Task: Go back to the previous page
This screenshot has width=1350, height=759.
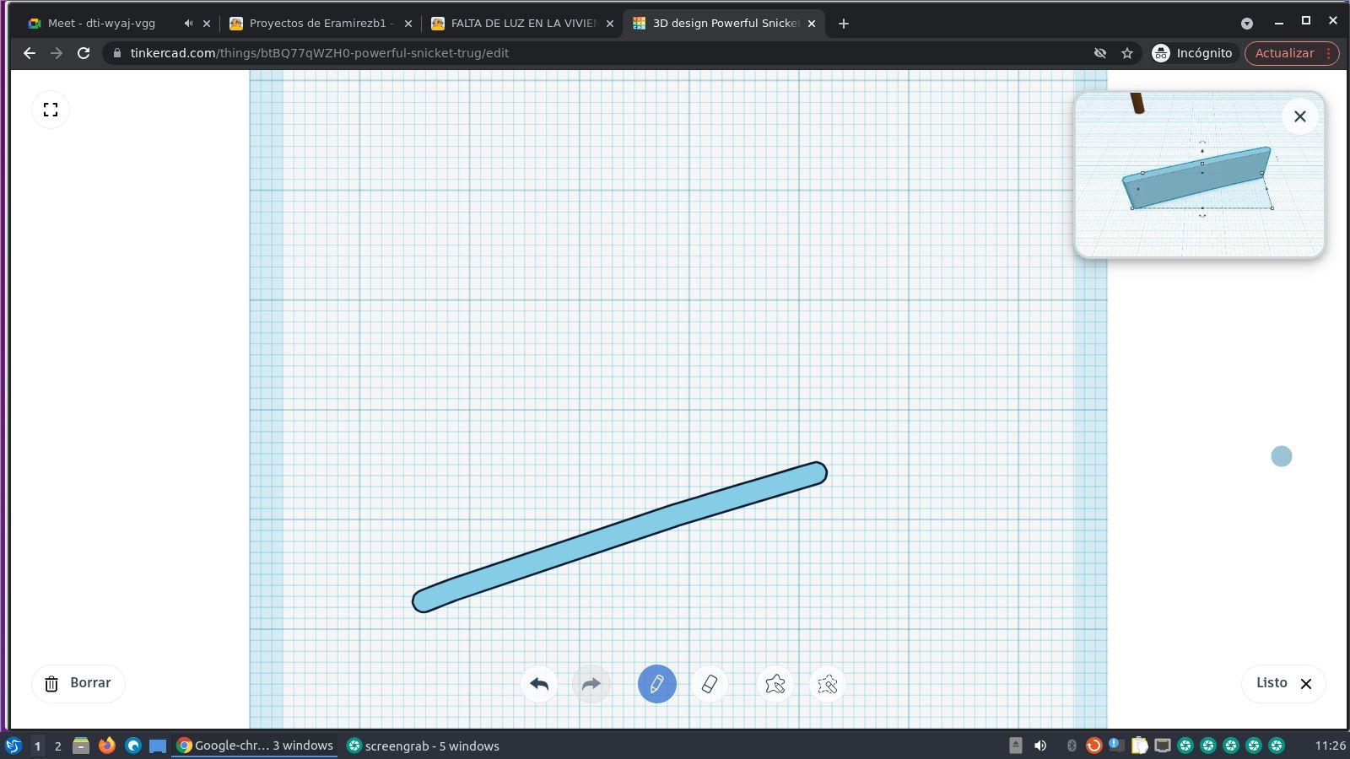Action: [30, 53]
